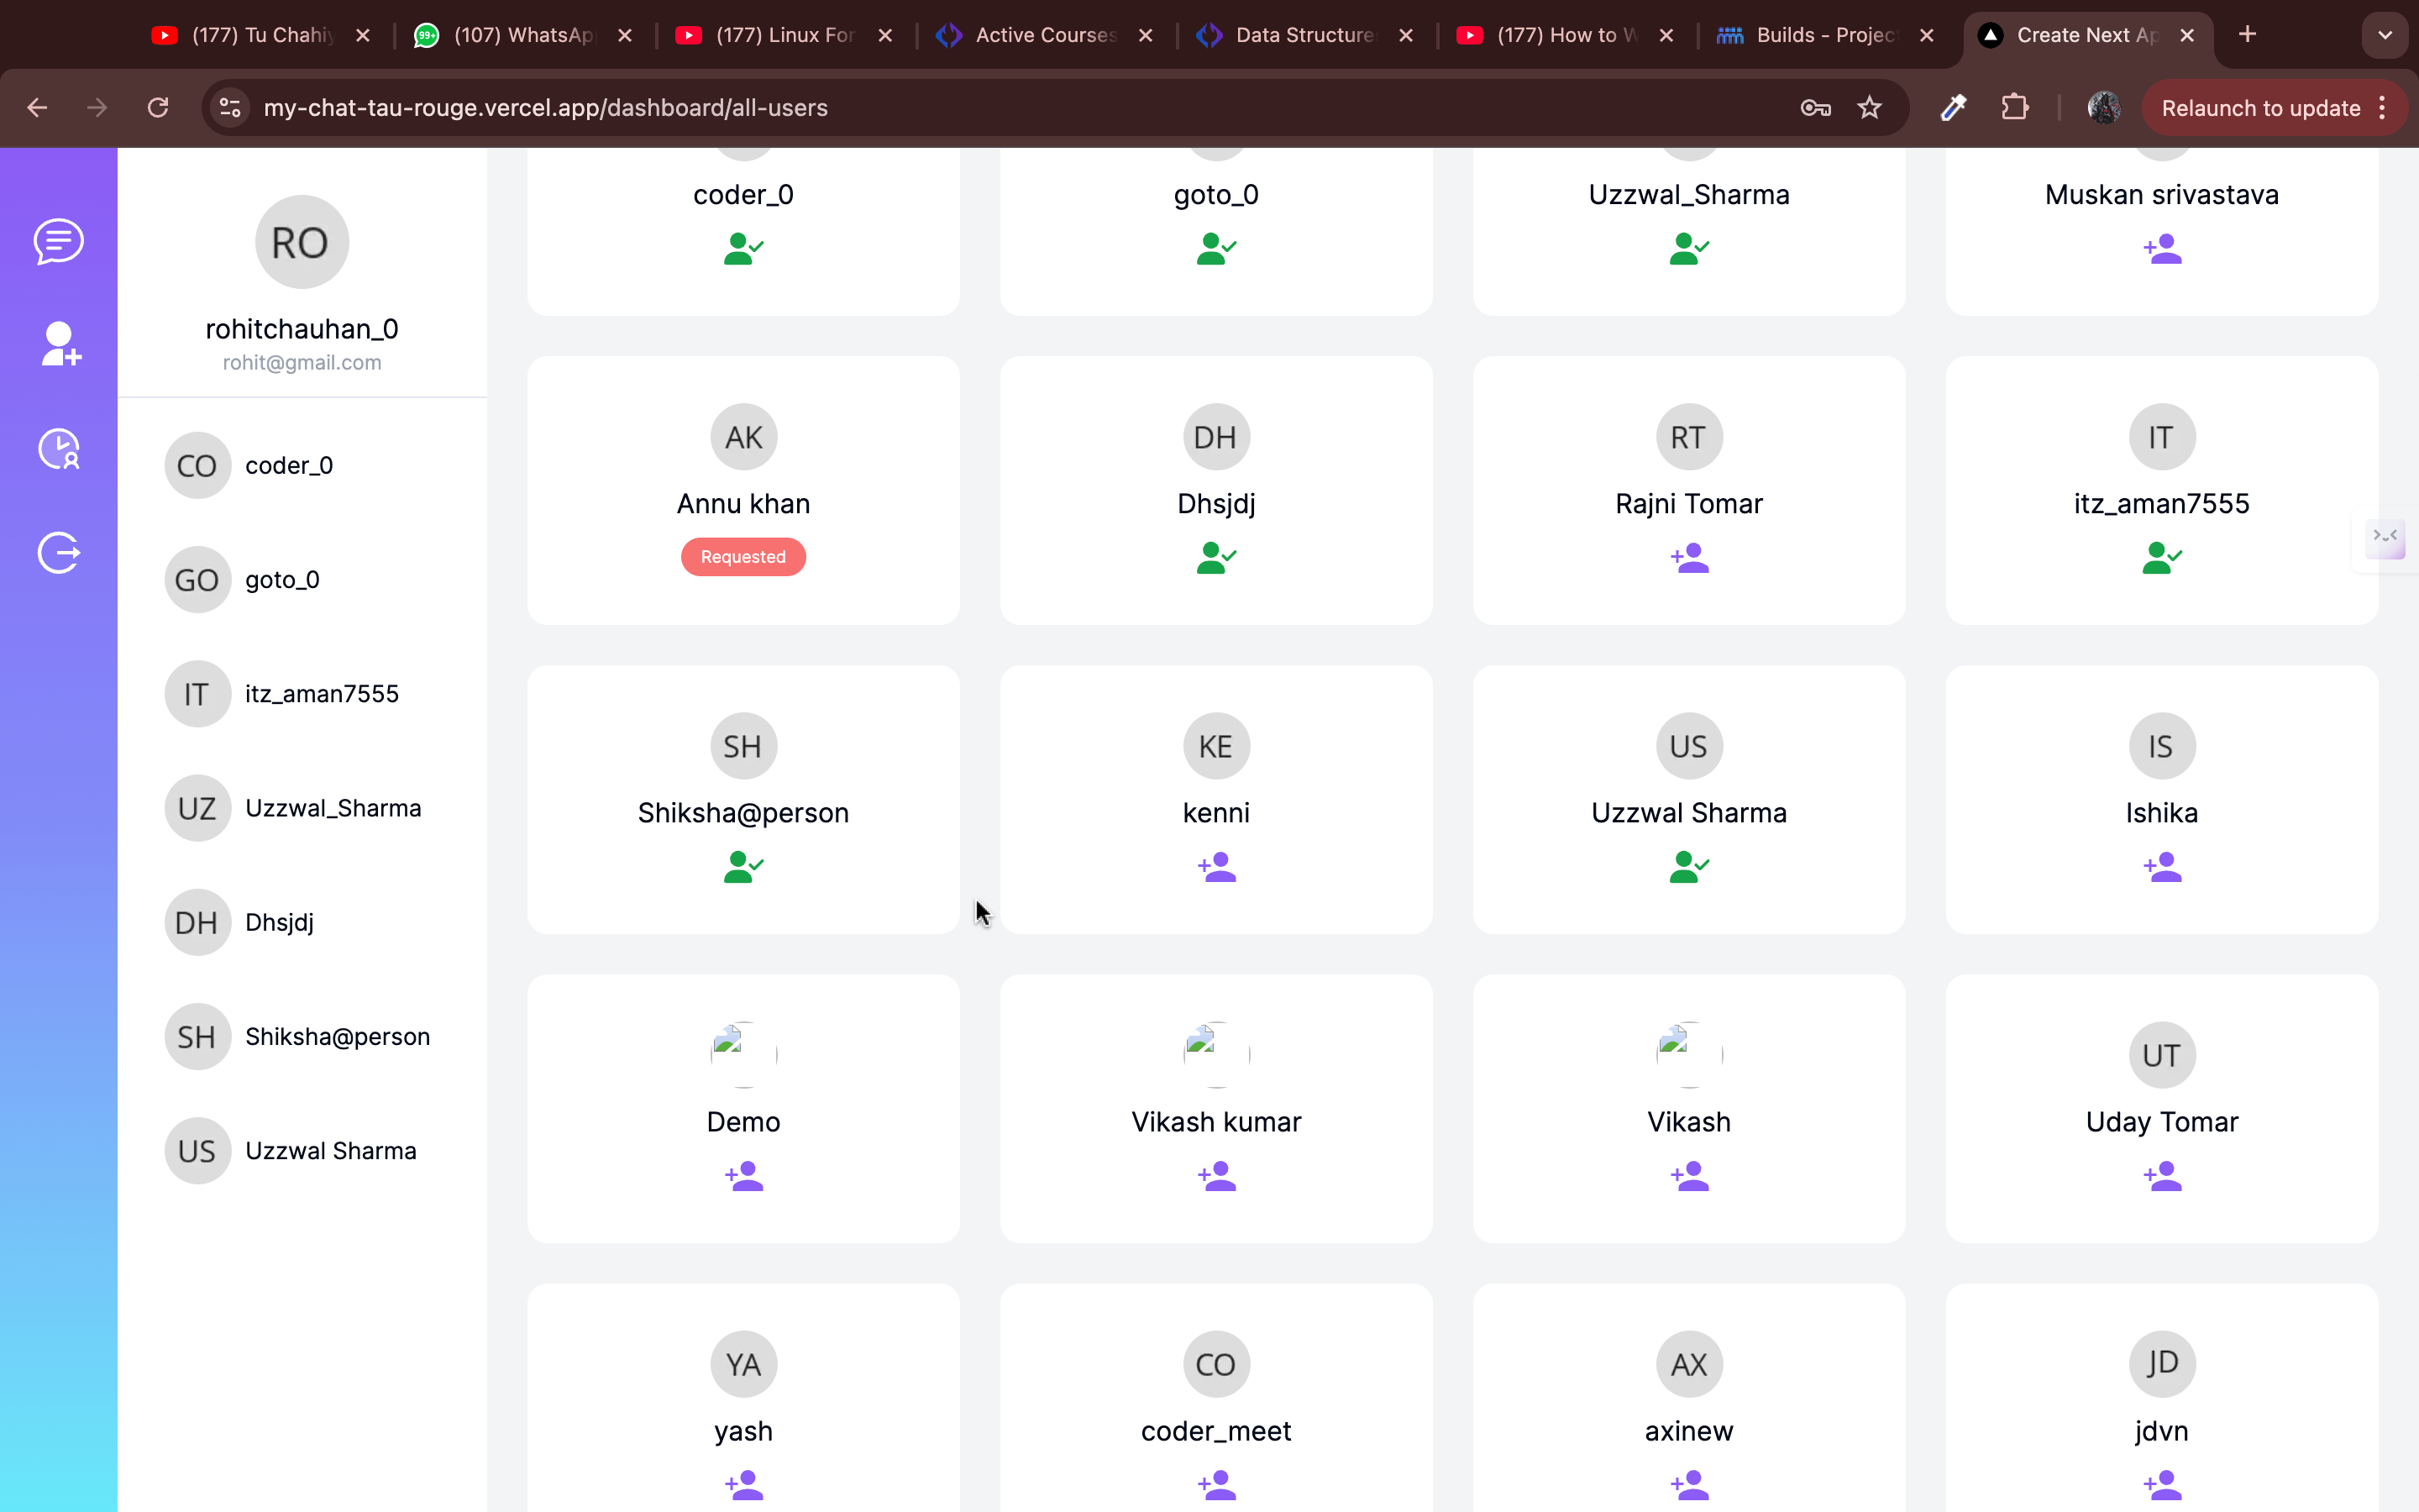The image size is (2419, 1512).
Task: Click friend-check icon under itz_aman7555 card
Action: click(2162, 557)
